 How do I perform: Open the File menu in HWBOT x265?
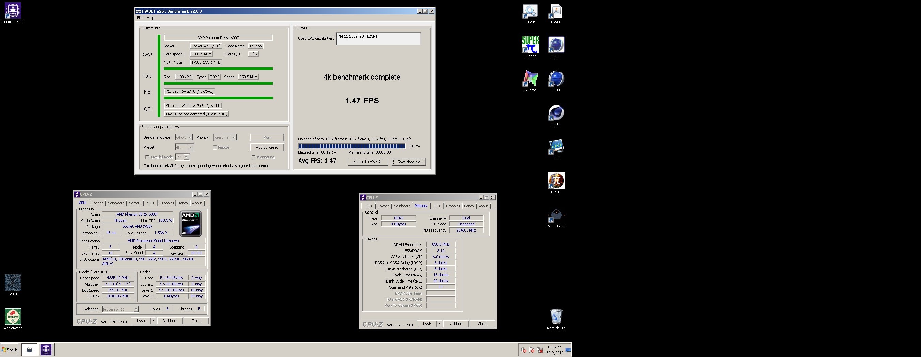click(x=140, y=18)
